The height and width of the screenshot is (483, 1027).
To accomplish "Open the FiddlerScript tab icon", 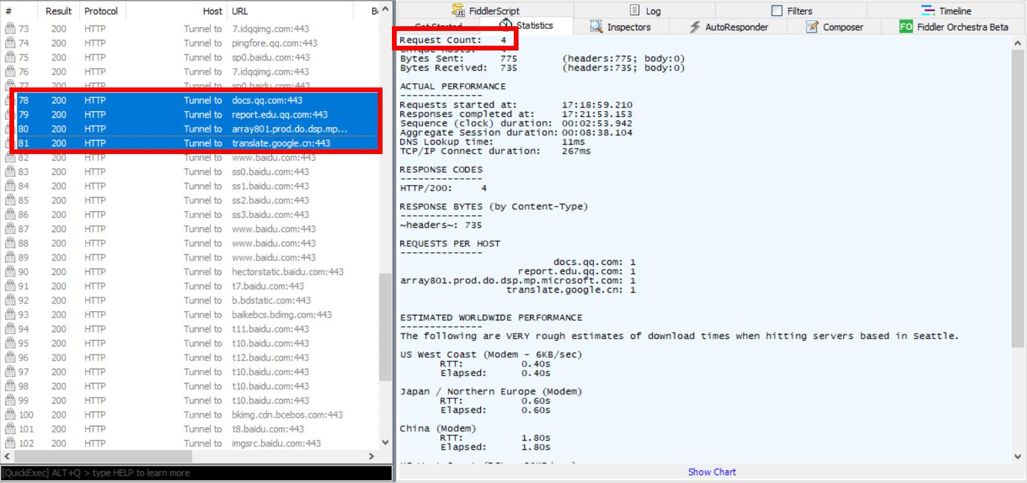I will click(459, 11).
